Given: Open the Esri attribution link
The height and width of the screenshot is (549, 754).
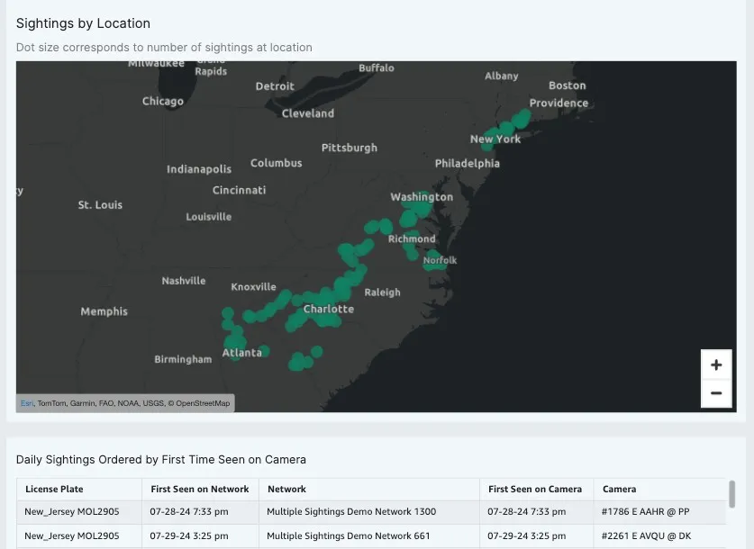Looking at the screenshot, I should pyautogui.click(x=27, y=403).
